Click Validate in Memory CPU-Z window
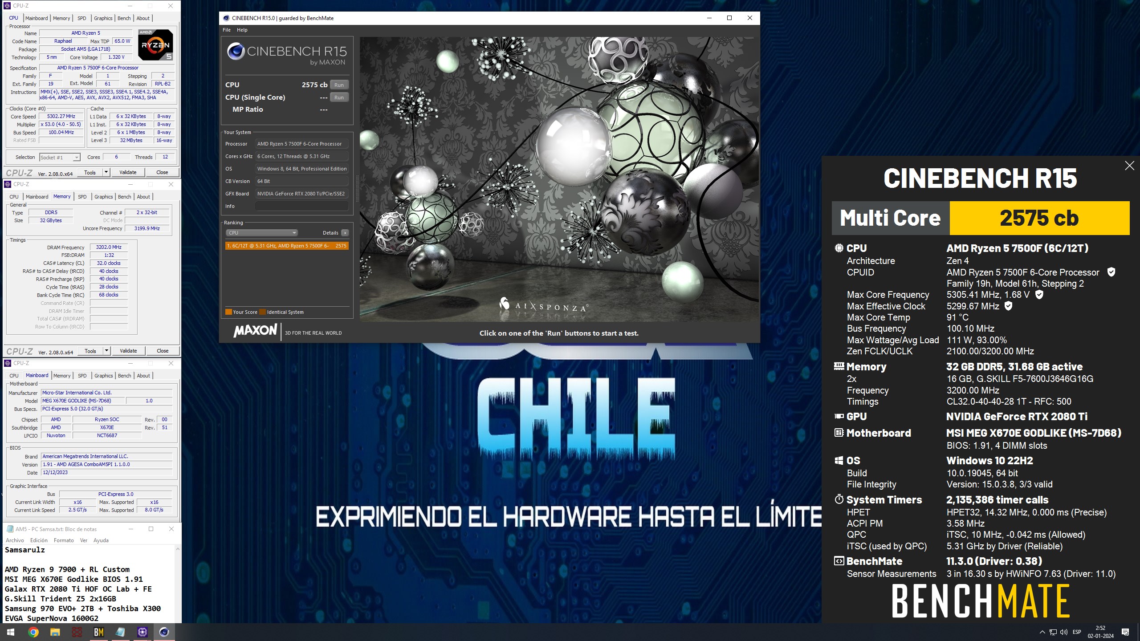The width and height of the screenshot is (1140, 641). [128, 351]
